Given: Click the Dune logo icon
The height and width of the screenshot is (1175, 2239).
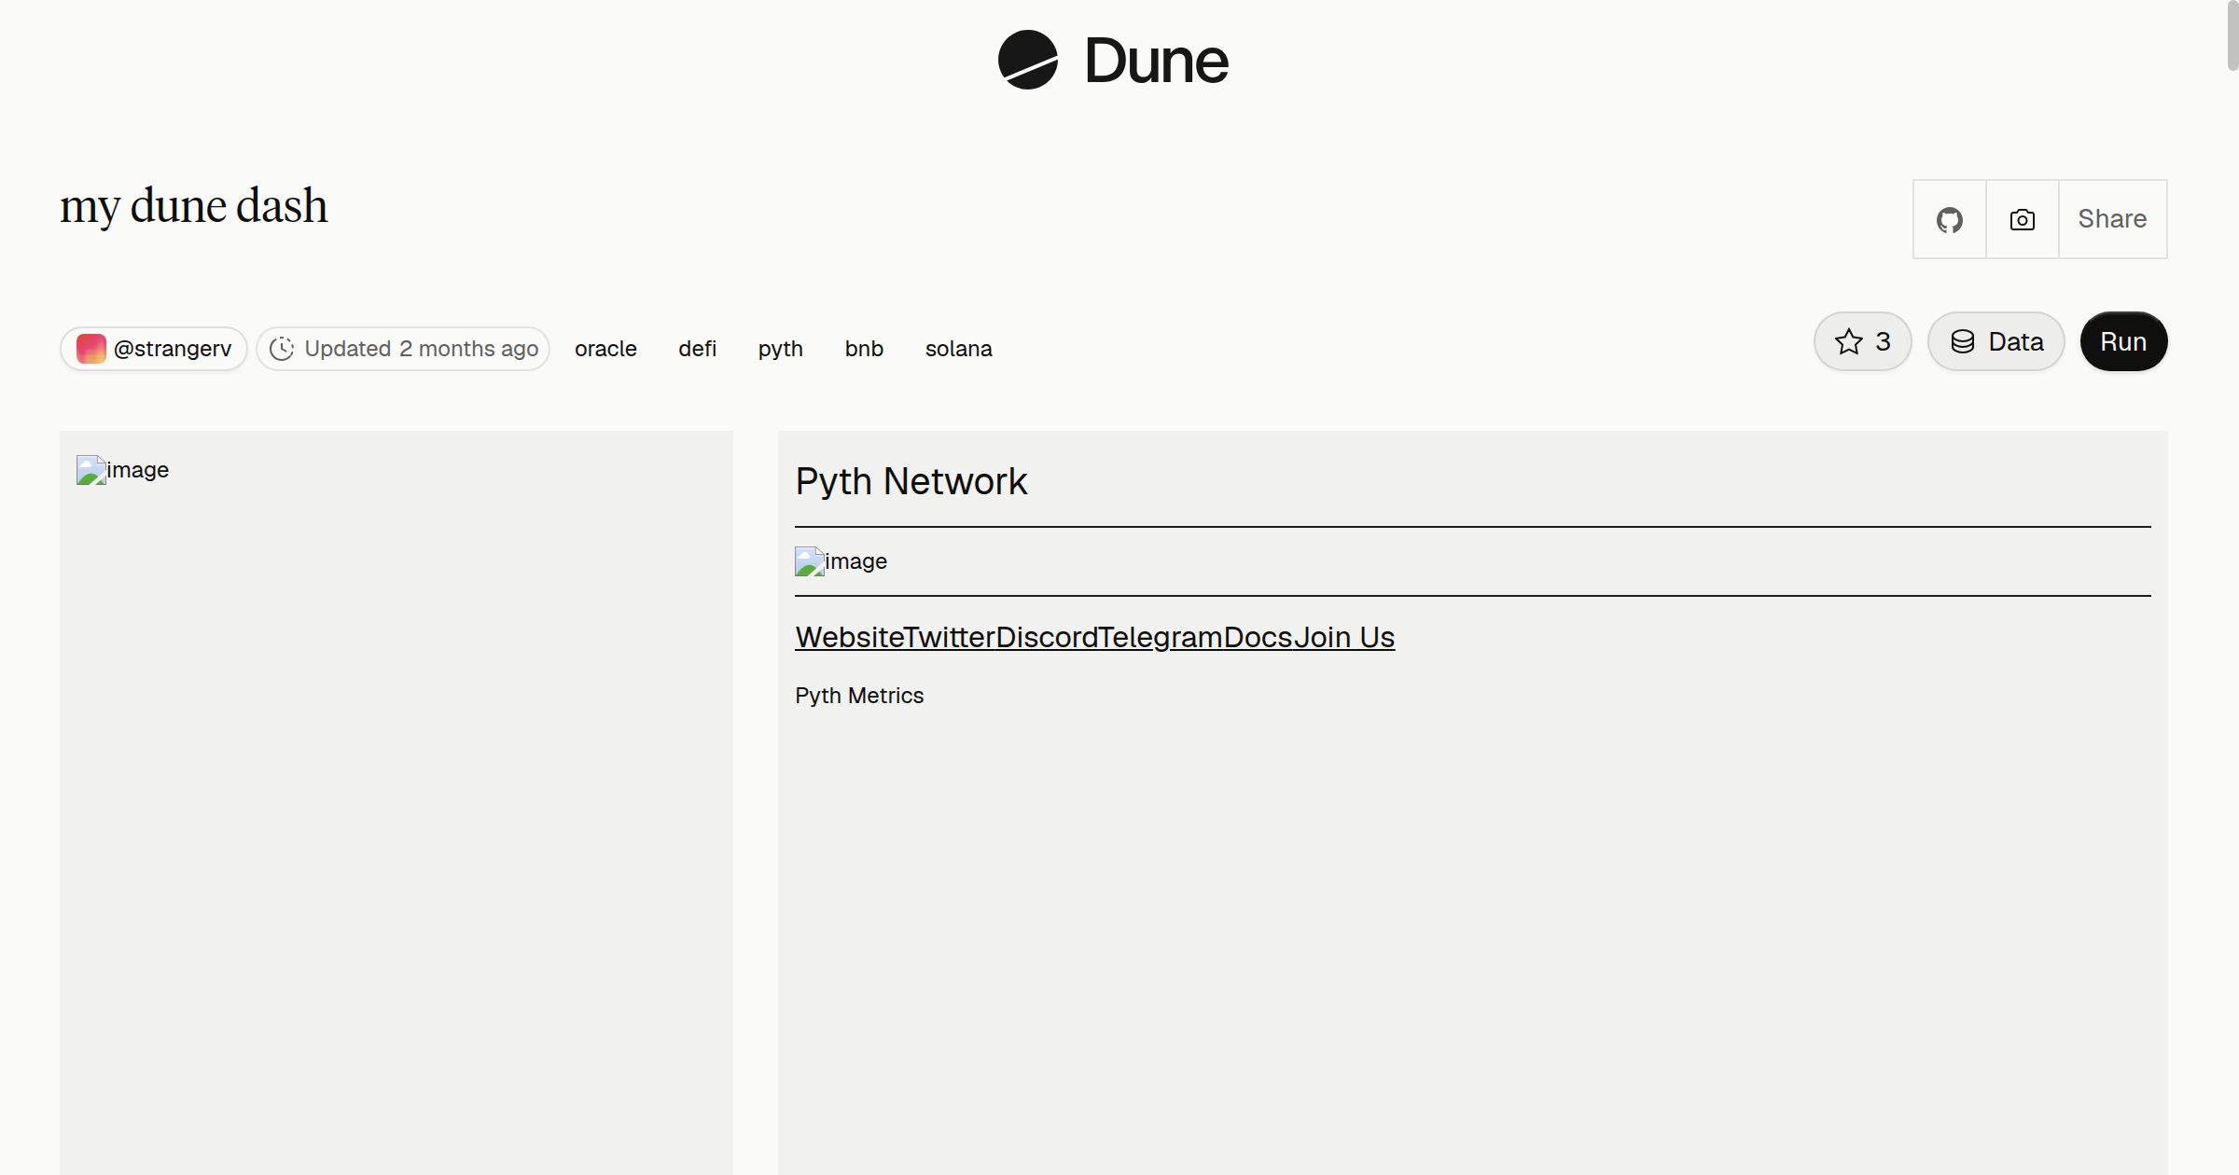Looking at the screenshot, I should coord(1027,60).
